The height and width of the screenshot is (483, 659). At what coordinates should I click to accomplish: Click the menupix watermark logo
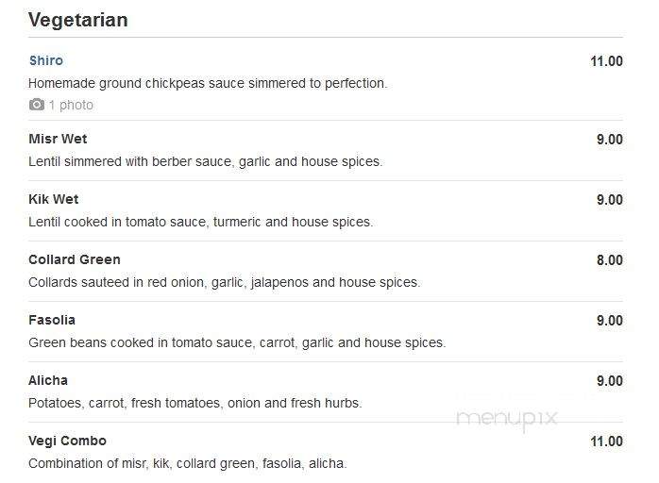(507, 419)
